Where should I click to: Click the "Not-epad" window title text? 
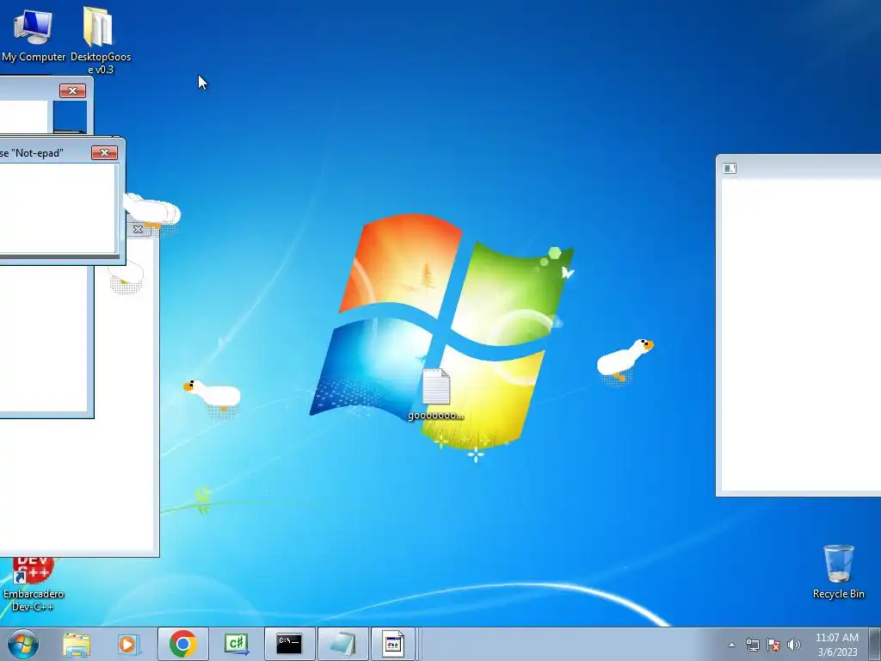32,153
